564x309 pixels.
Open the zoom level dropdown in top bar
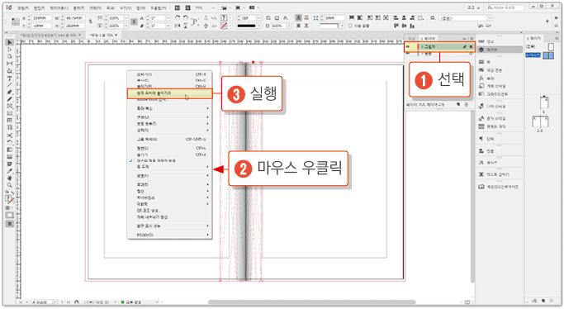click(x=213, y=7)
